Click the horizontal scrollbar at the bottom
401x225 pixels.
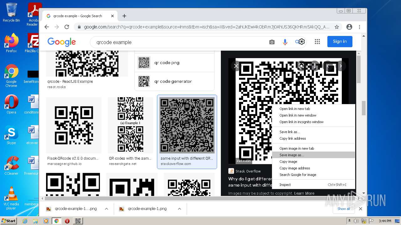[200, 198]
